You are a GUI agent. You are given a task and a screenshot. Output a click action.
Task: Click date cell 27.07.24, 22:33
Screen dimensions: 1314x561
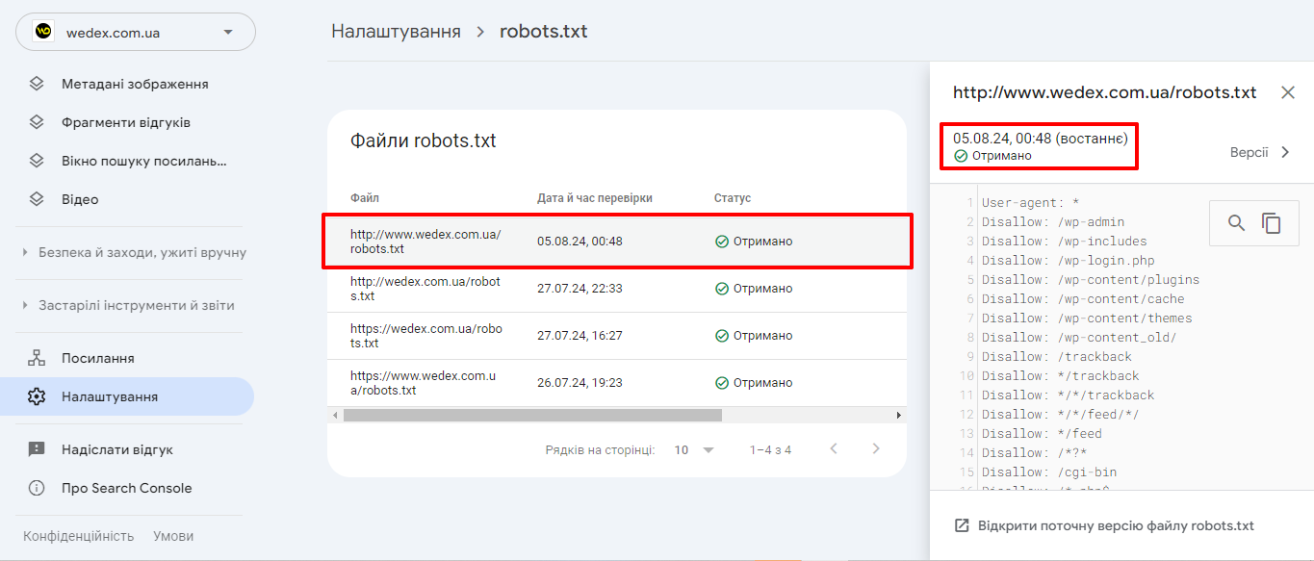click(580, 288)
